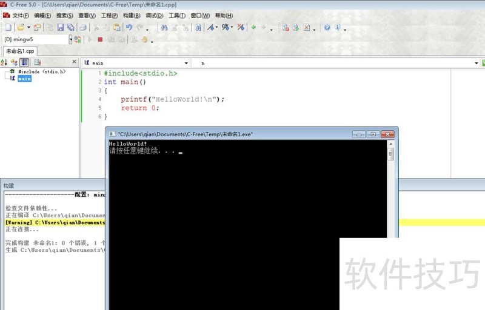This screenshot has width=485, height=310.
Task: Click the blue Info icon
Action: coord(338,27)
